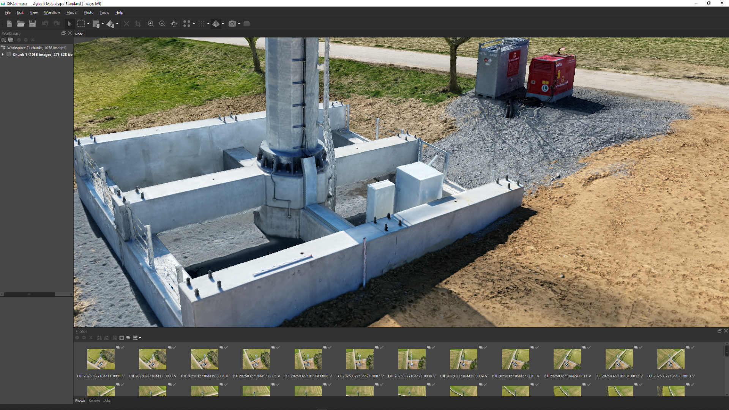The height and width of the screenshot is (410, 729).
Task: Click the Zoom Out magnifier icon
Action: point(162,24)
